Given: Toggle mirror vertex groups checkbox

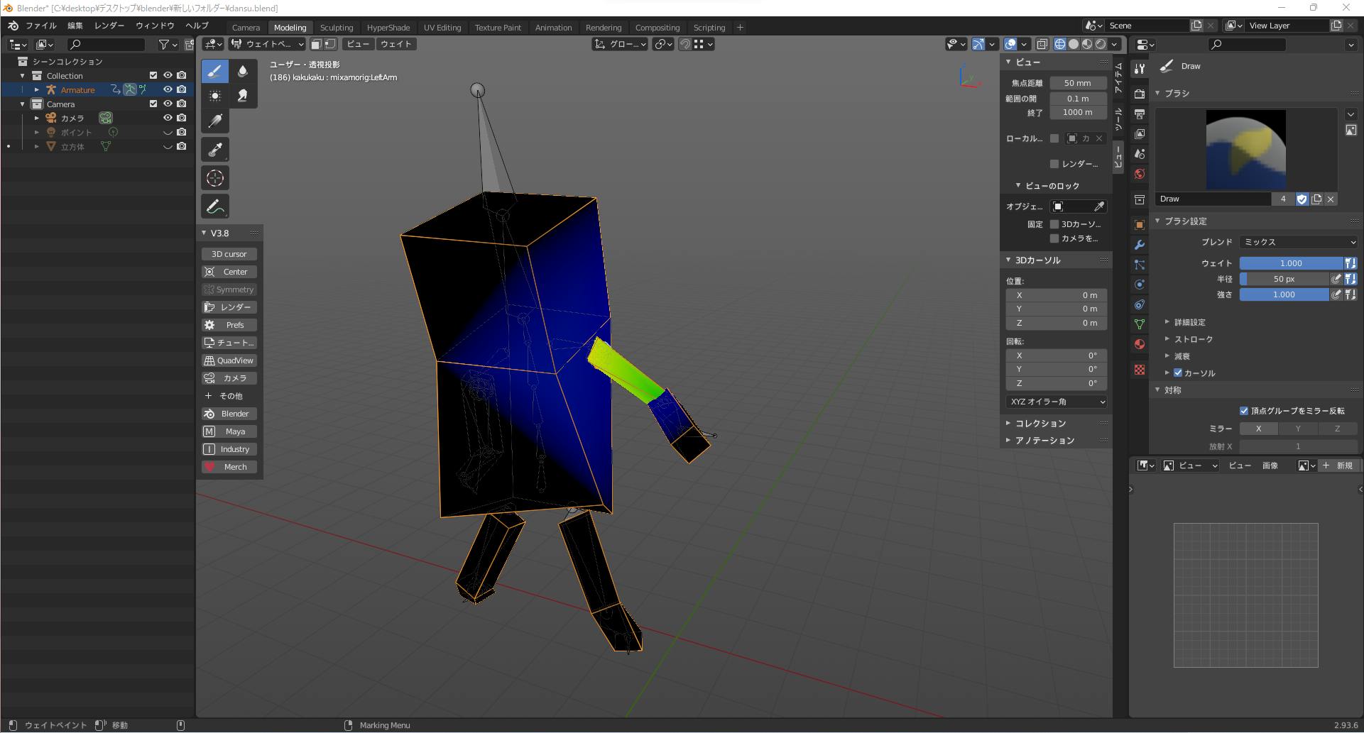Looking at the screenshot, I should point(1244,411).
